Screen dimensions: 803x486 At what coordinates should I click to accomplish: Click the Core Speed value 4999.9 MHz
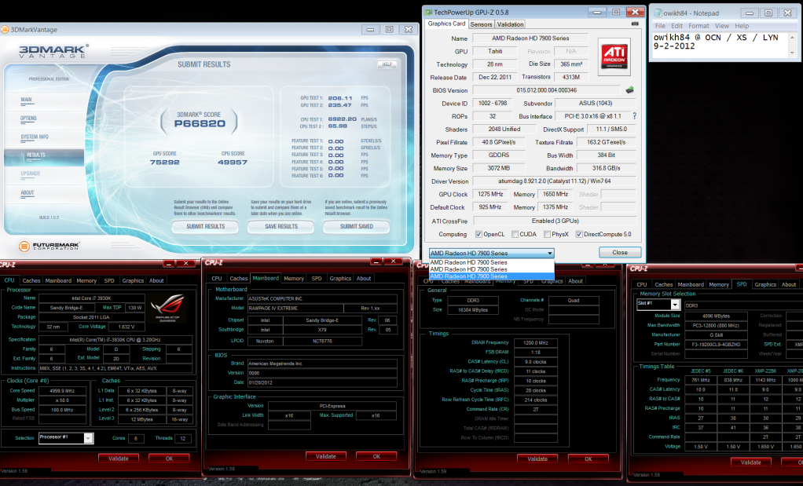tap(62, 391)
